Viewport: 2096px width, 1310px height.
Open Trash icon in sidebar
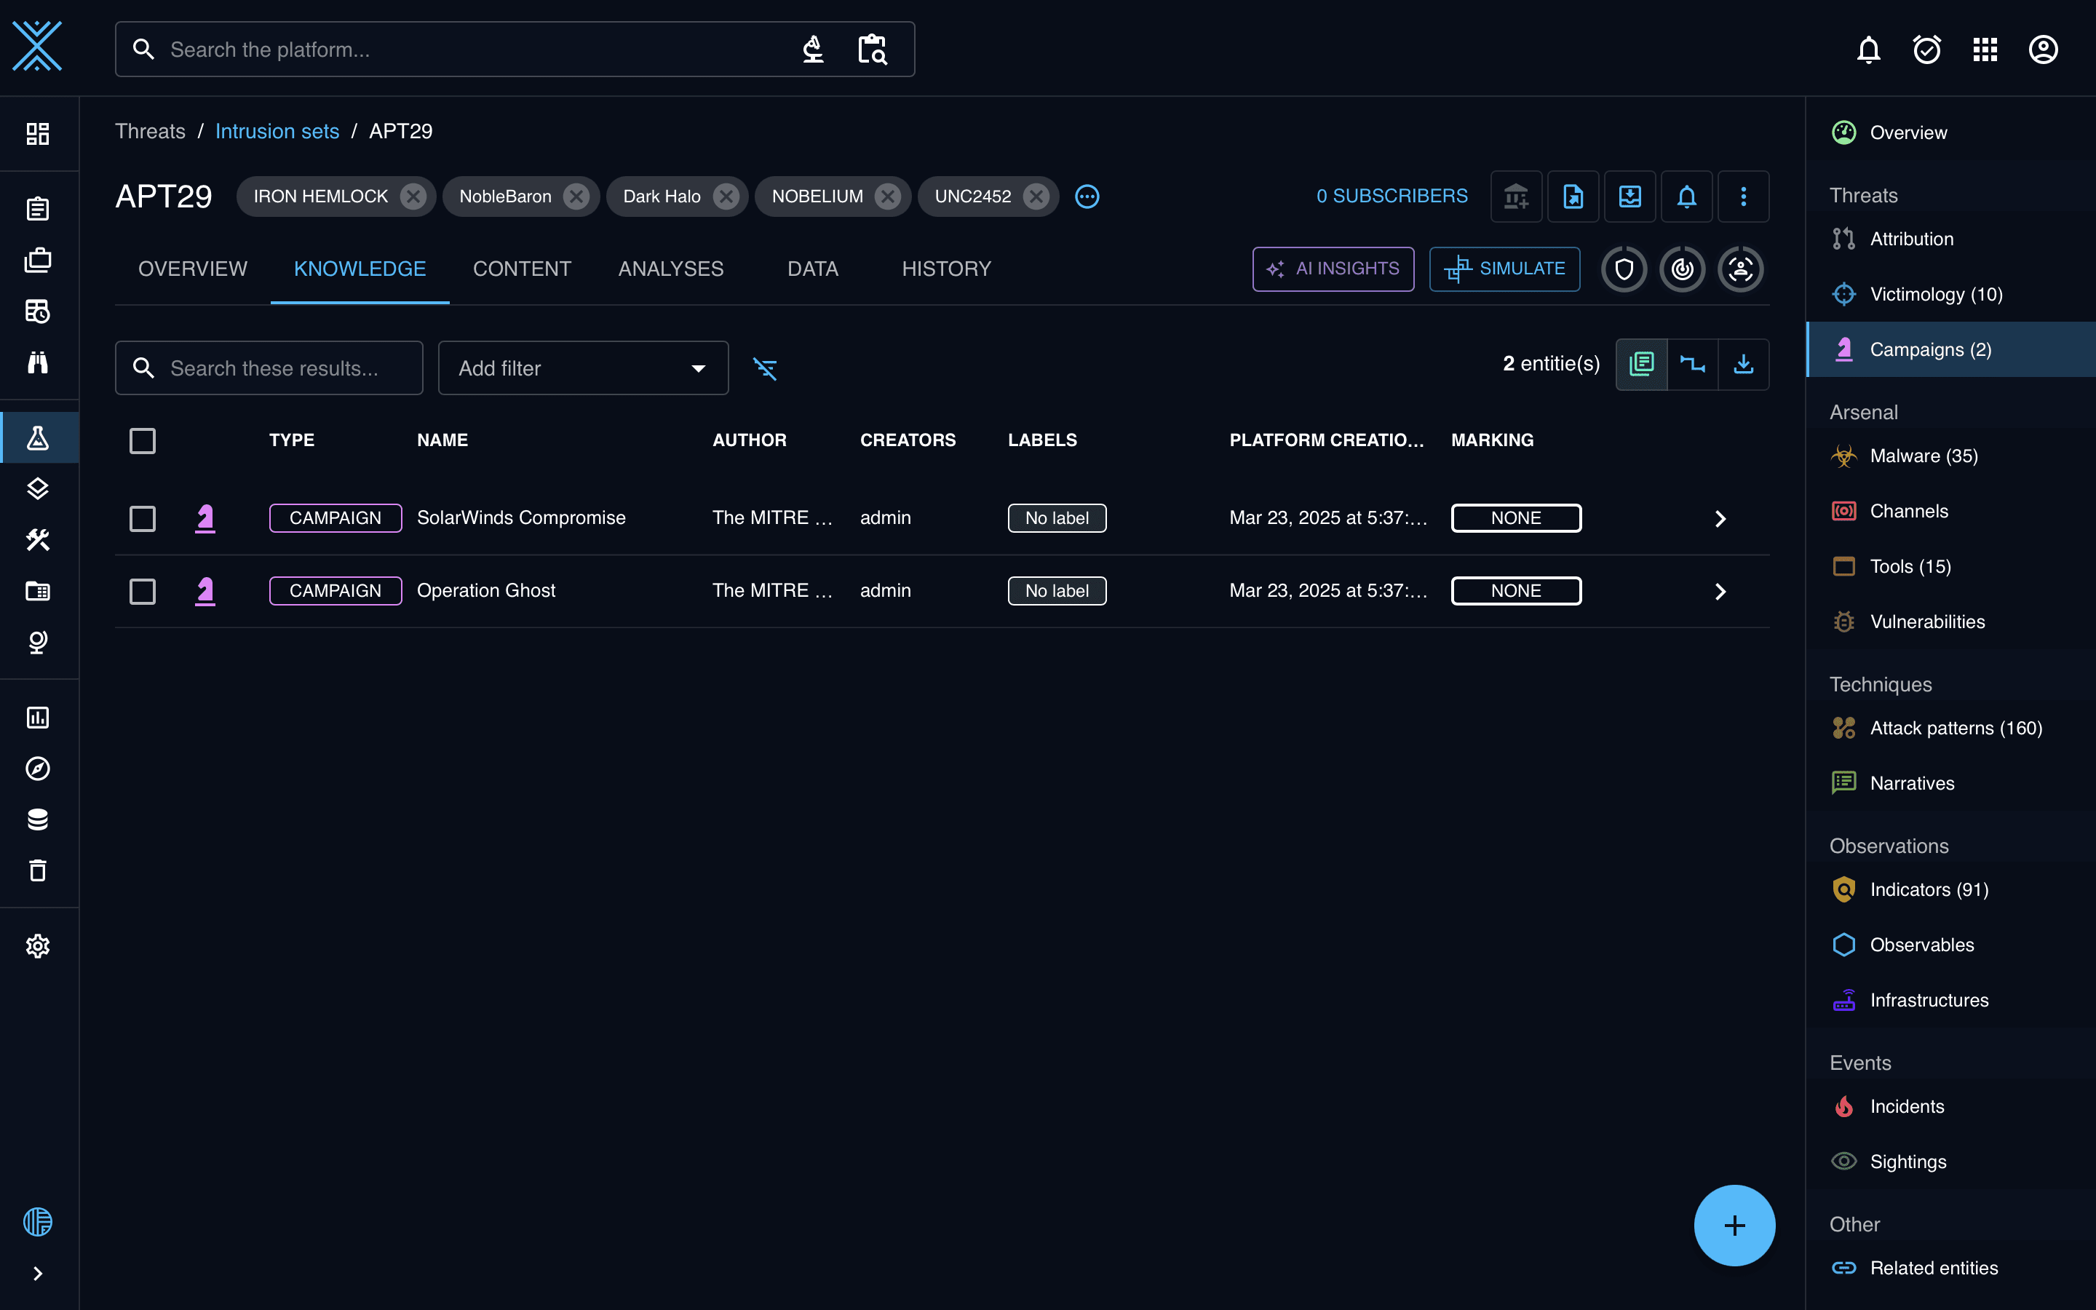tap(37, 870)
